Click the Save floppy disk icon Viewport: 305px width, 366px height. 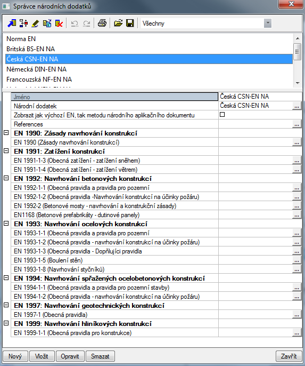(x=130, y=23)
